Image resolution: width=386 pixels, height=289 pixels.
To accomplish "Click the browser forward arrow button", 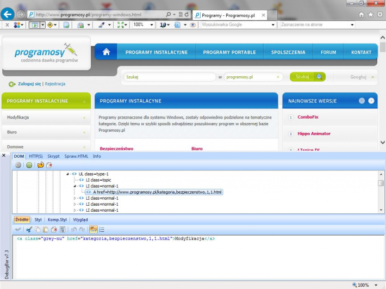I will tap(21, 15).
